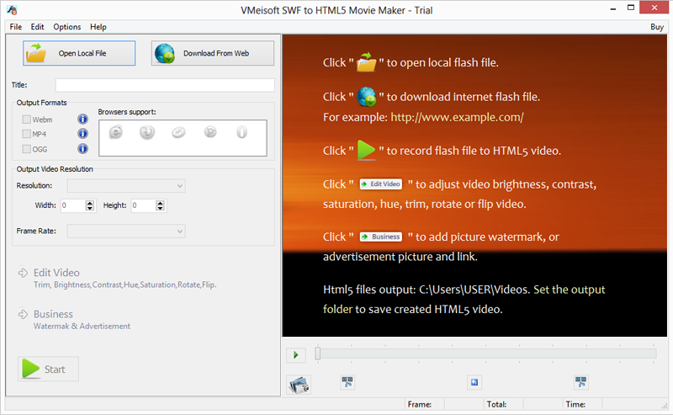Viewport: 673px width, 415px height.
Task: Enable the MP4 output format
Action: click(27, 134)
